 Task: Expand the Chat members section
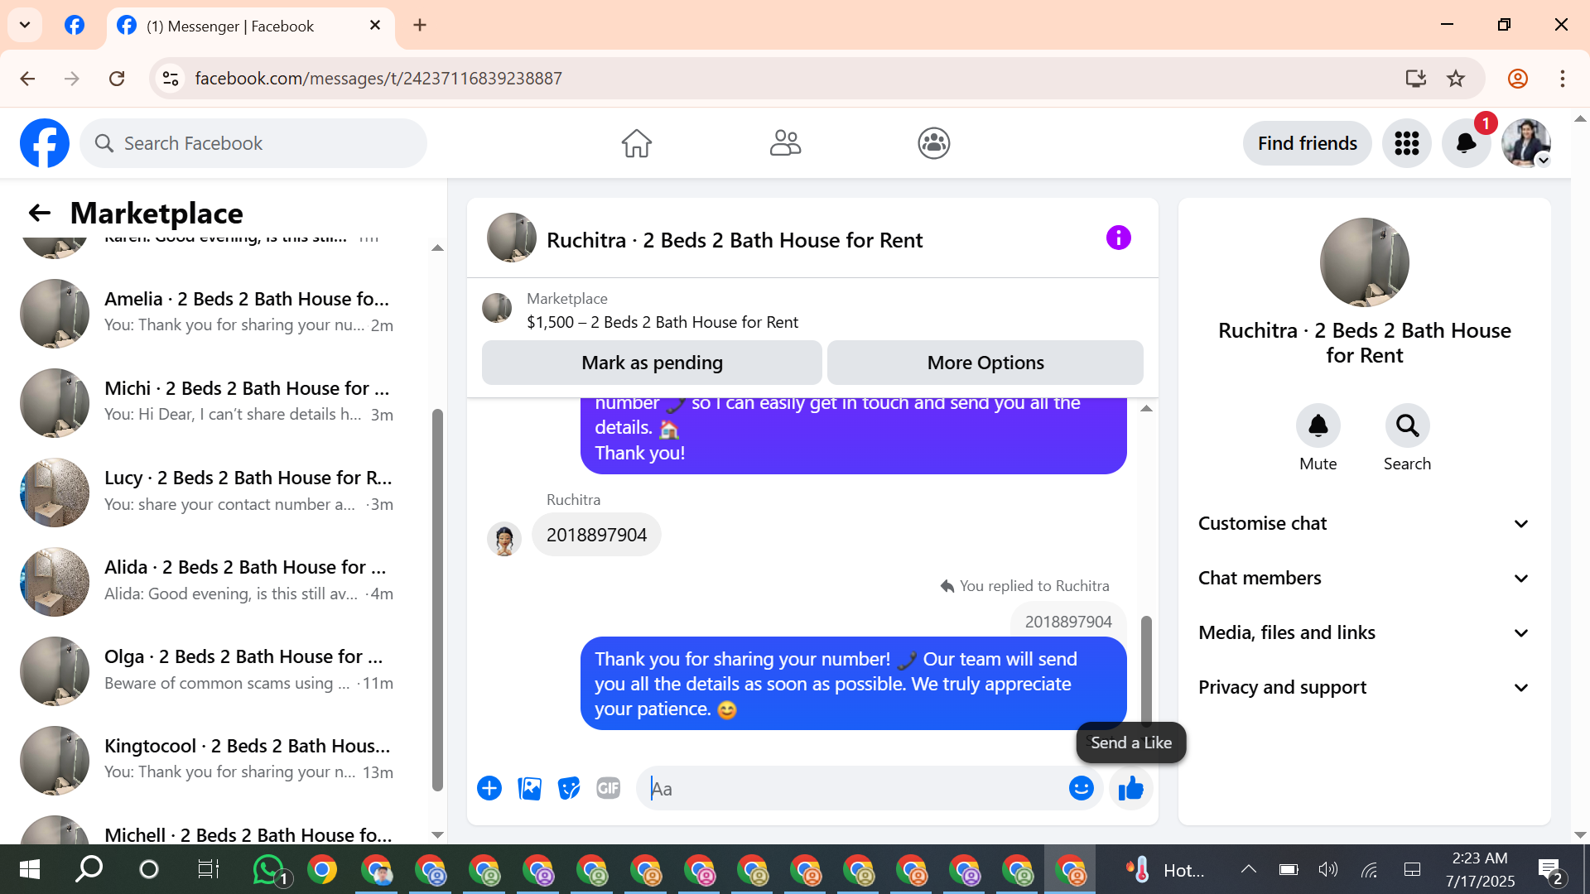pos(1364,579)
